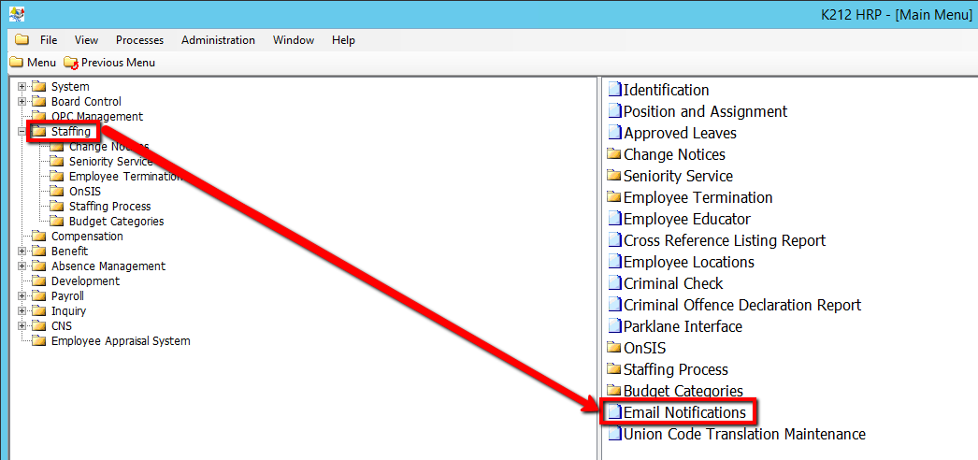Open the Identification item icon

614,91
